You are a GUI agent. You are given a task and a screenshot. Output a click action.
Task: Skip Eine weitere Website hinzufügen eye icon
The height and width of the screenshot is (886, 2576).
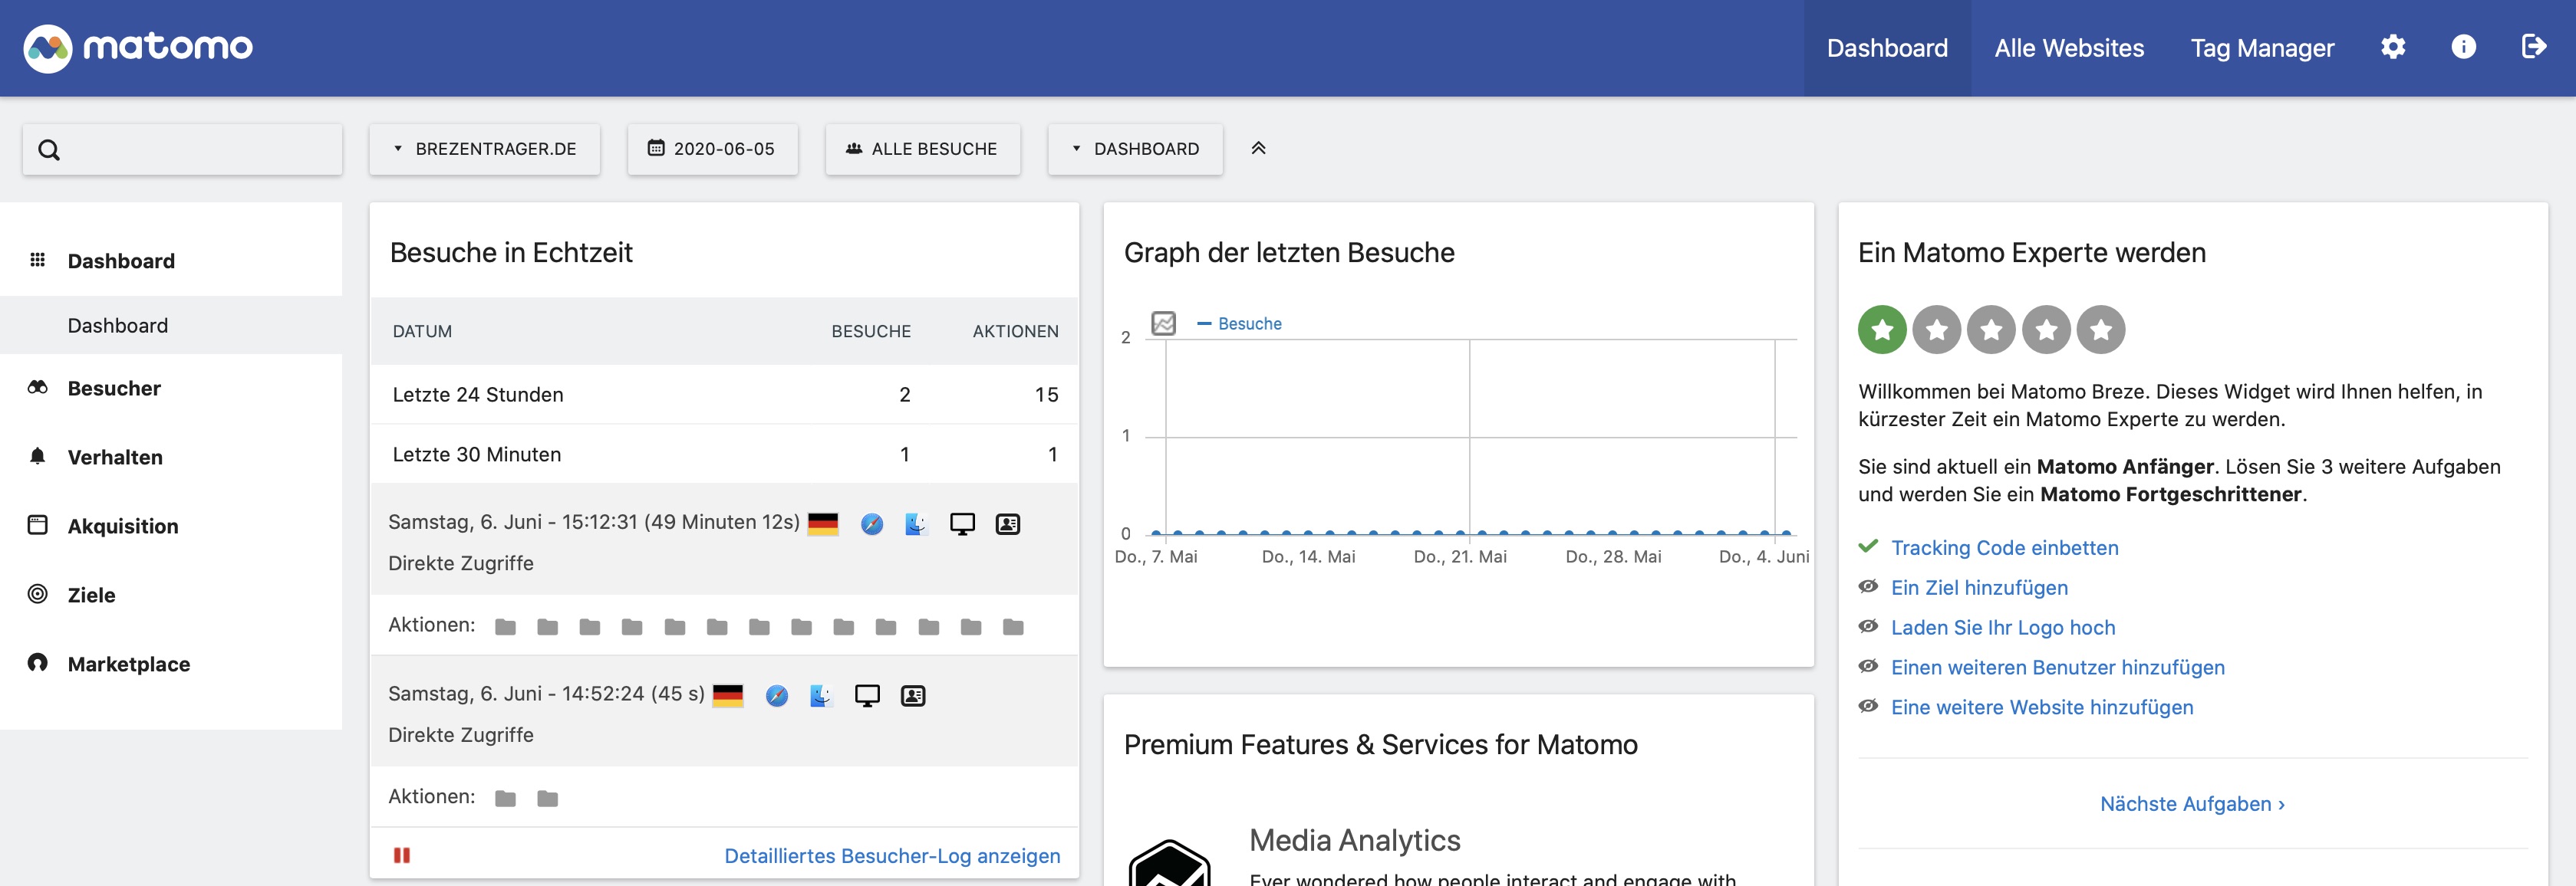click(1868, 706)
